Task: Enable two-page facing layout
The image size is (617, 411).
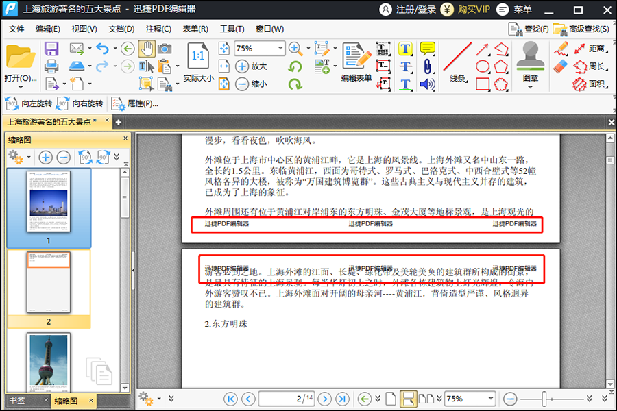Action: pyautogui.click(x=426, y=399)
